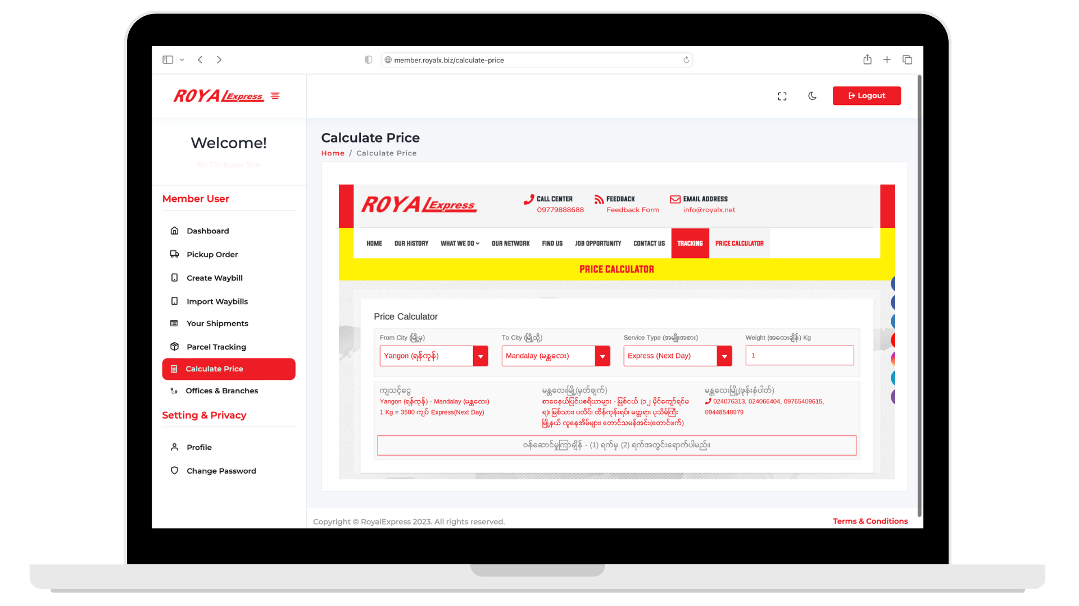Click the call center phone number
The height and width of the screenshot is (606, 1079).
tap(560, 210)
